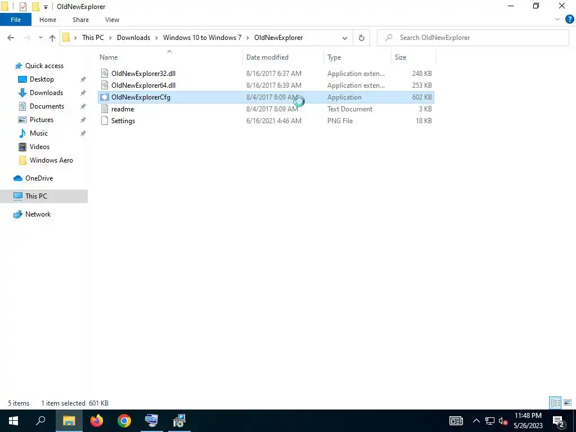The image size is (576, 432).
Task: Open Quick access in navigation pane
Action: coord(44,66)
